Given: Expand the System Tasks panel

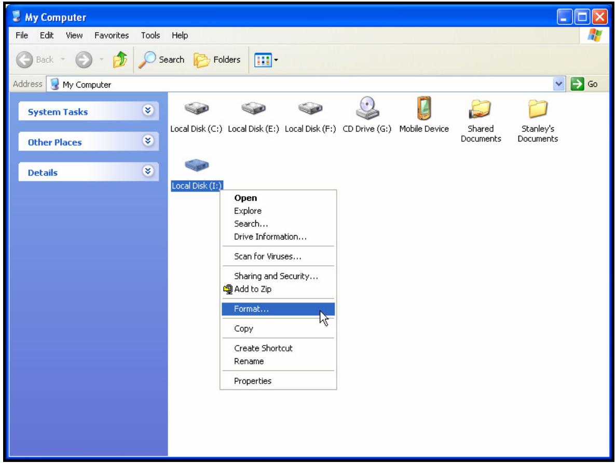Looking at the screenshot, I should pos(148,110).
